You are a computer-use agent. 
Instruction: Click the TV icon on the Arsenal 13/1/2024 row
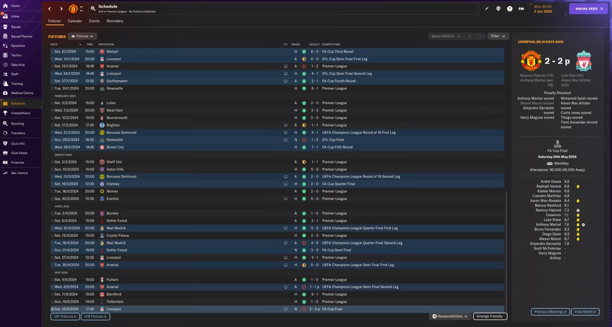[285, 66]
